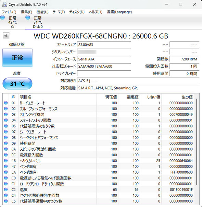Click status orb for ID 16 ヘリウムレベル
This screenshot has height=207, width=202.
tap(6, 161)
